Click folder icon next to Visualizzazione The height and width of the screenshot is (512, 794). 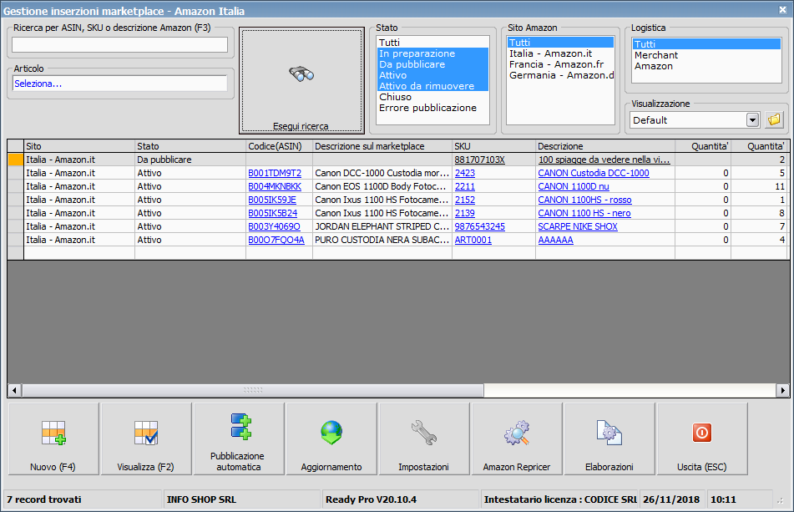(x=775, y=119)
